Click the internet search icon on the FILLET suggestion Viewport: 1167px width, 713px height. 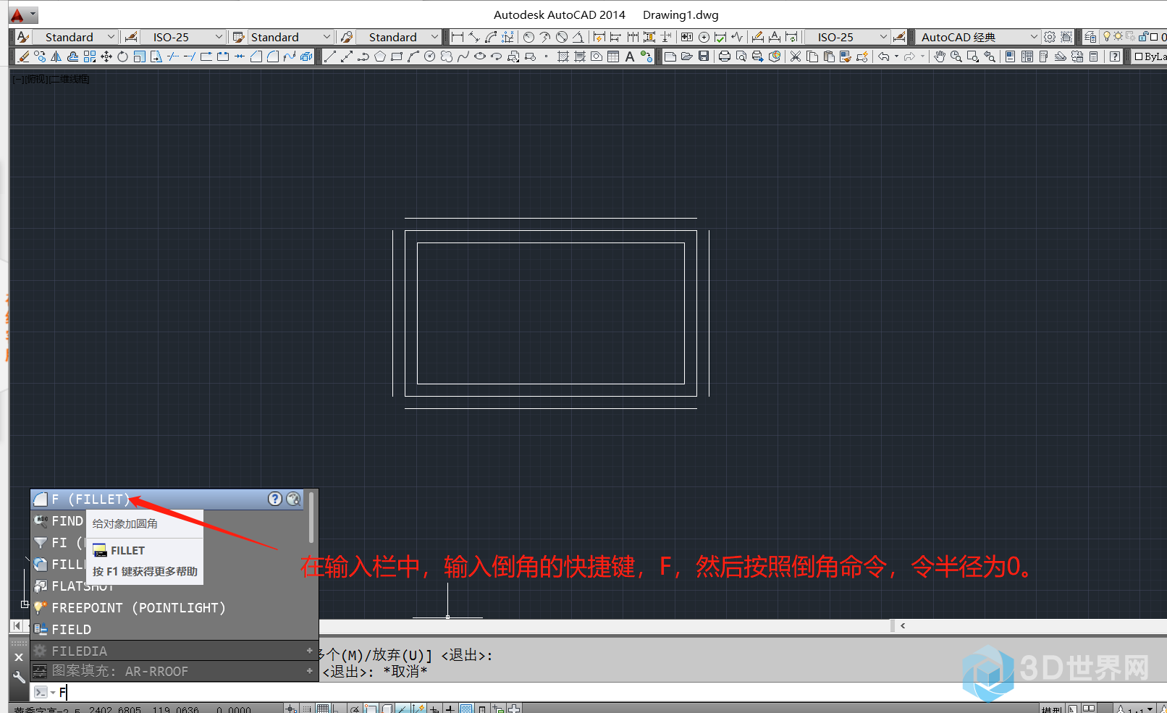click(x=293, y=499)
